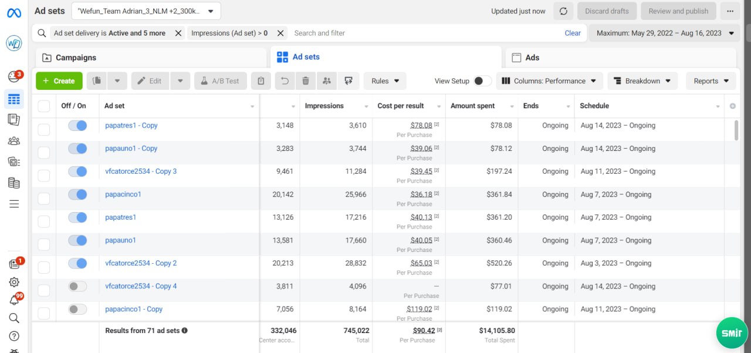Open notifications bell with 99 badge
Image resolution: width=751 pixels, height=353 pixels.
coord(14,300)
